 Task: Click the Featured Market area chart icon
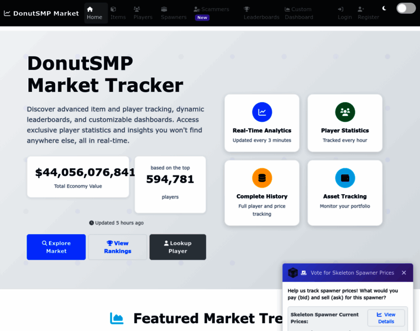point(117,318)
